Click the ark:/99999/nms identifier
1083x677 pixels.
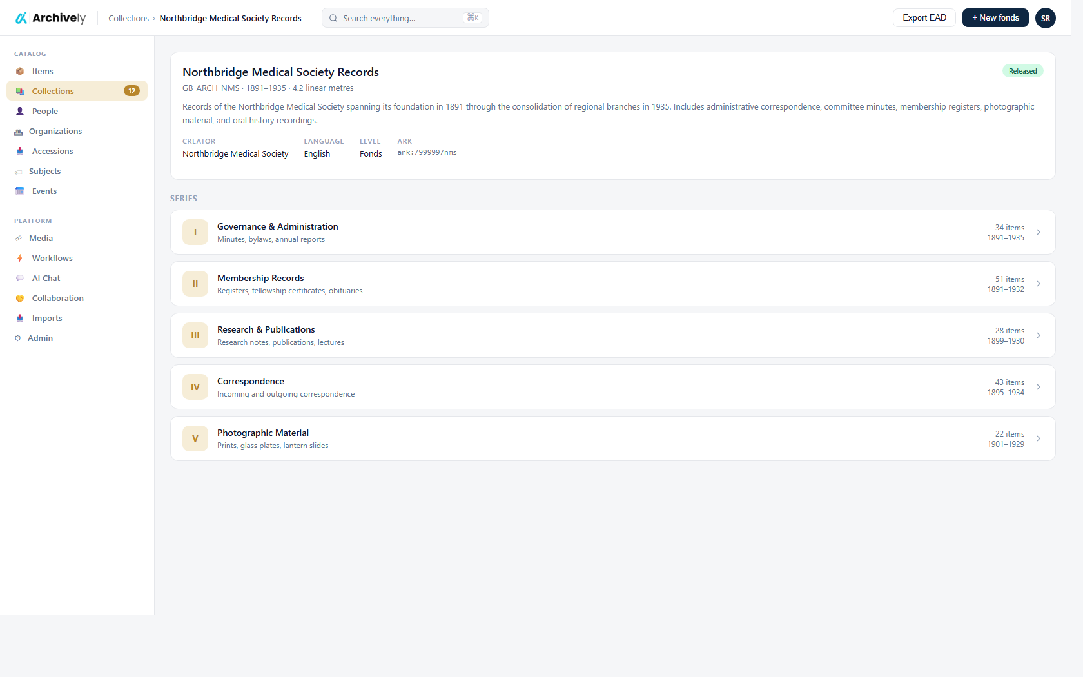pyautogui.click(x=427, y=153)
